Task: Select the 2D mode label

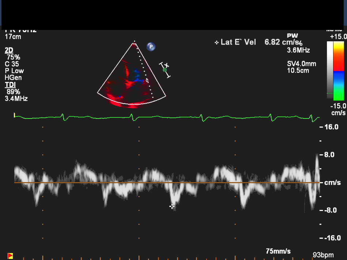Action: click(x=8, y=50)
